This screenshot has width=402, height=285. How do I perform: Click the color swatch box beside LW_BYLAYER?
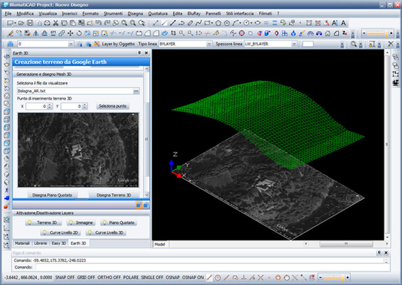(308, 44)
